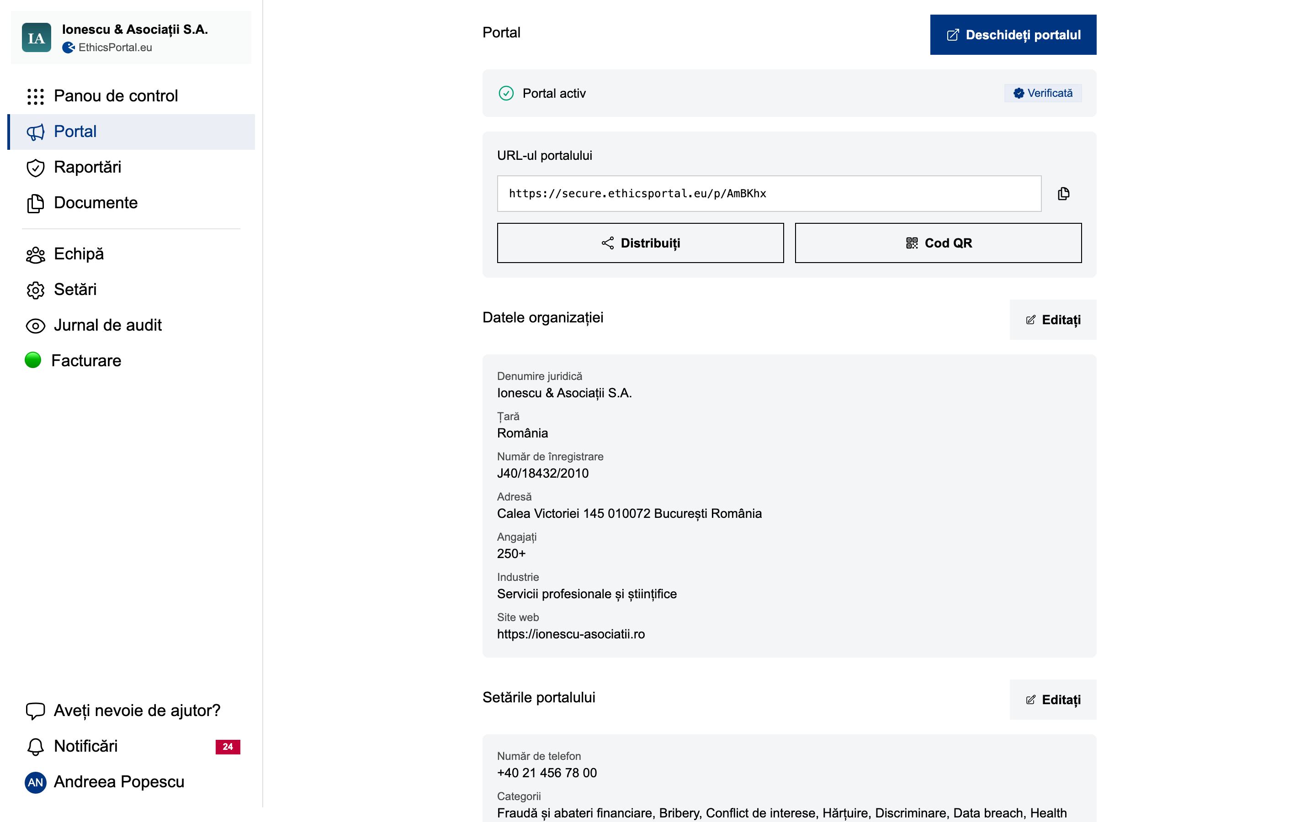Open the Echipă team icon

pyautogui.click(x=35, y=254)
